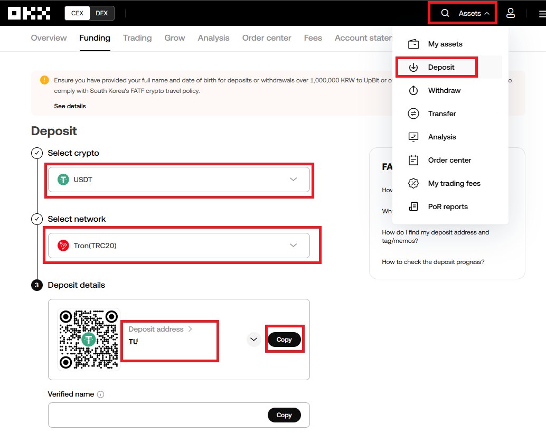Open FAQ How to check deposit progress
The height and width of the screenshot is (433, 546).
433,262
